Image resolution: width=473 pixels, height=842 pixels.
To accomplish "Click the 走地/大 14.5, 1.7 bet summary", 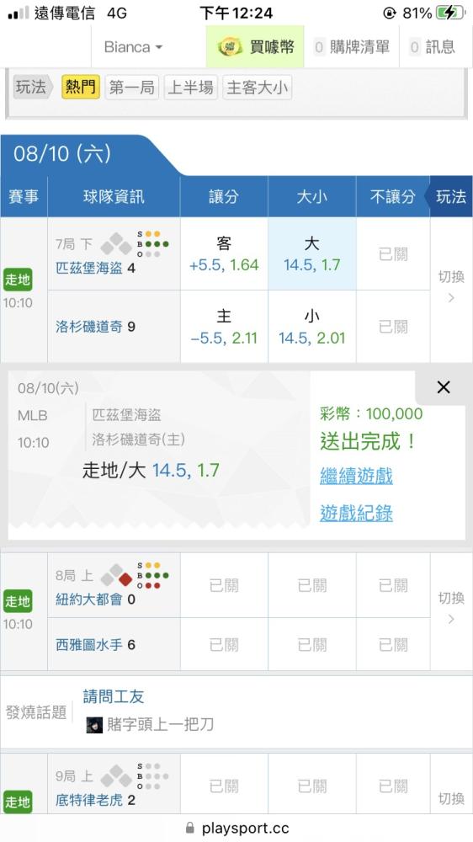I will pos(151,471).
